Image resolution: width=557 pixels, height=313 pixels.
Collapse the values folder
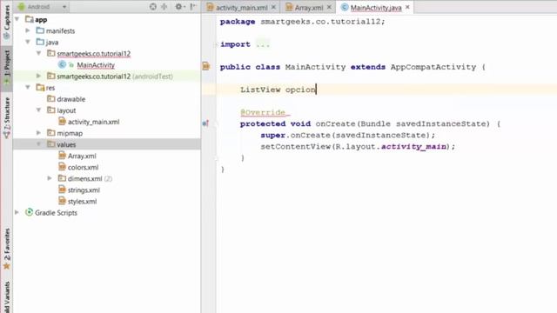[x=38, y=144]
